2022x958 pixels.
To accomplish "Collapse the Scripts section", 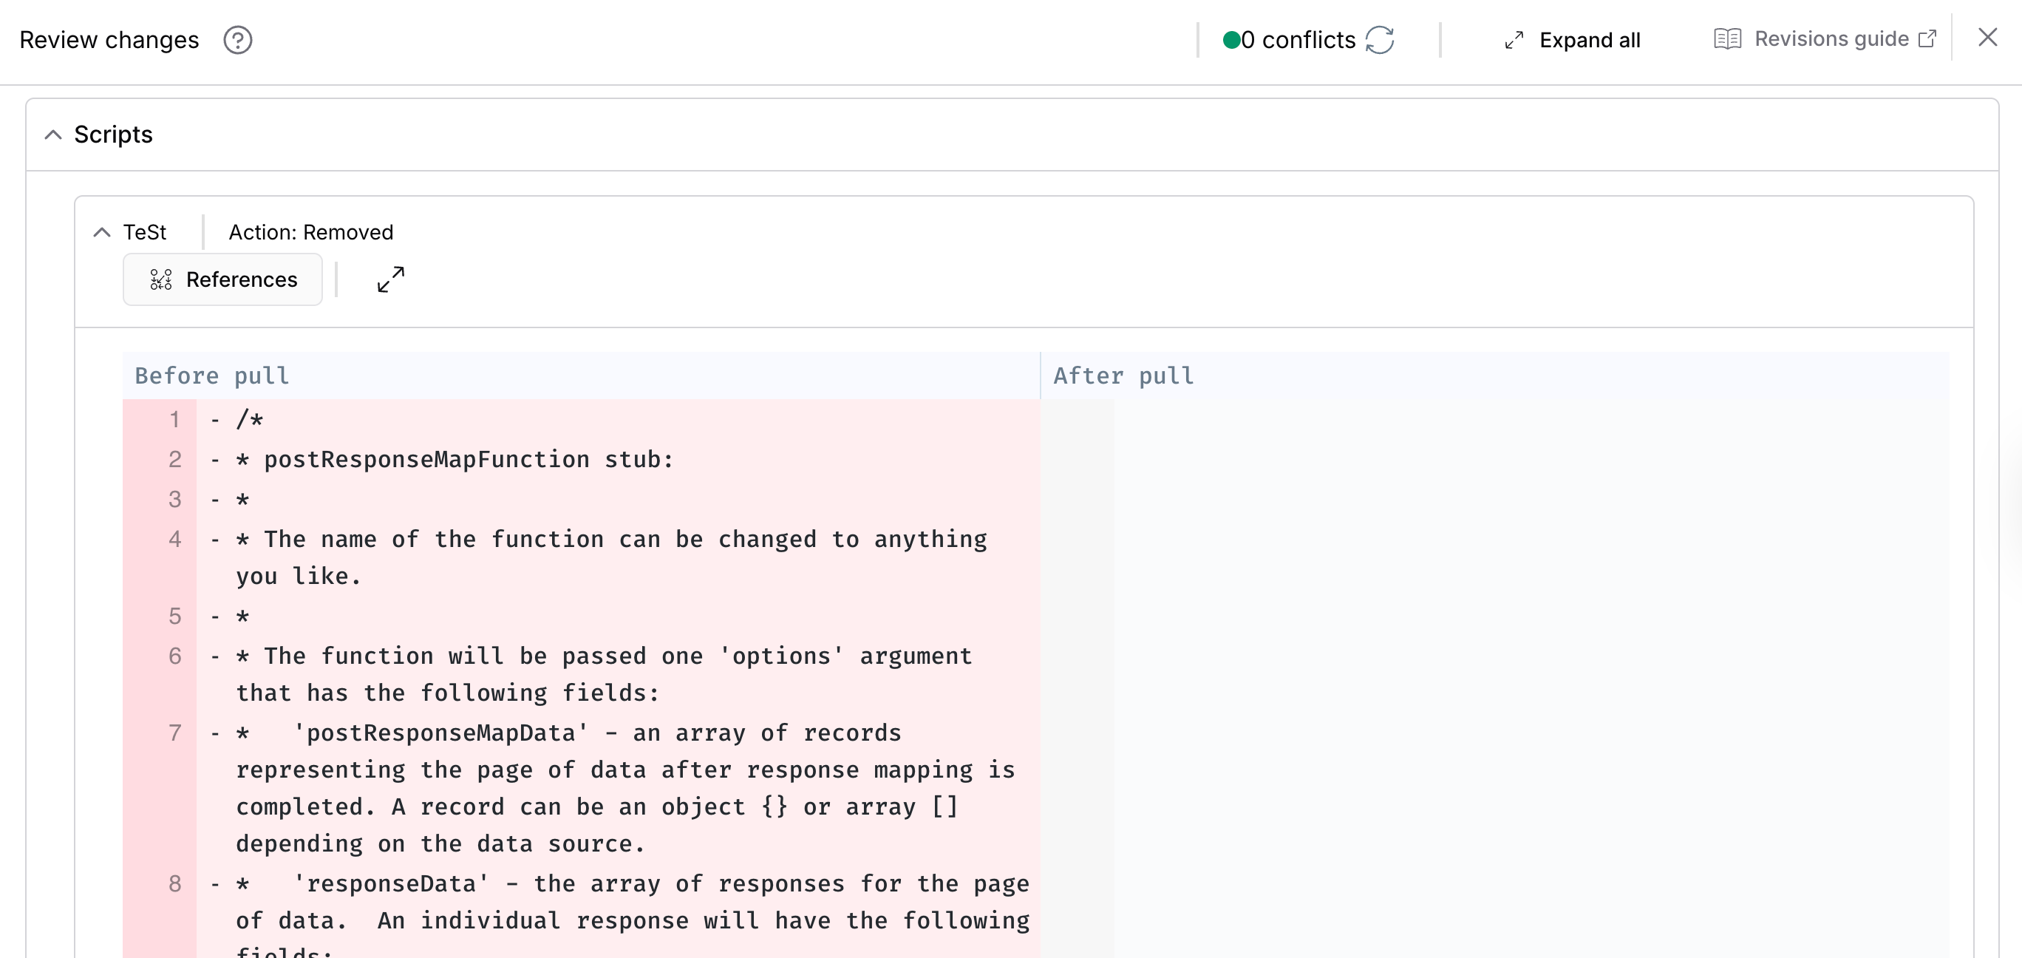I will coord(52,135).
